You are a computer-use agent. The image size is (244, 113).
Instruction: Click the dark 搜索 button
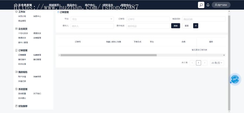coord(175,26)
